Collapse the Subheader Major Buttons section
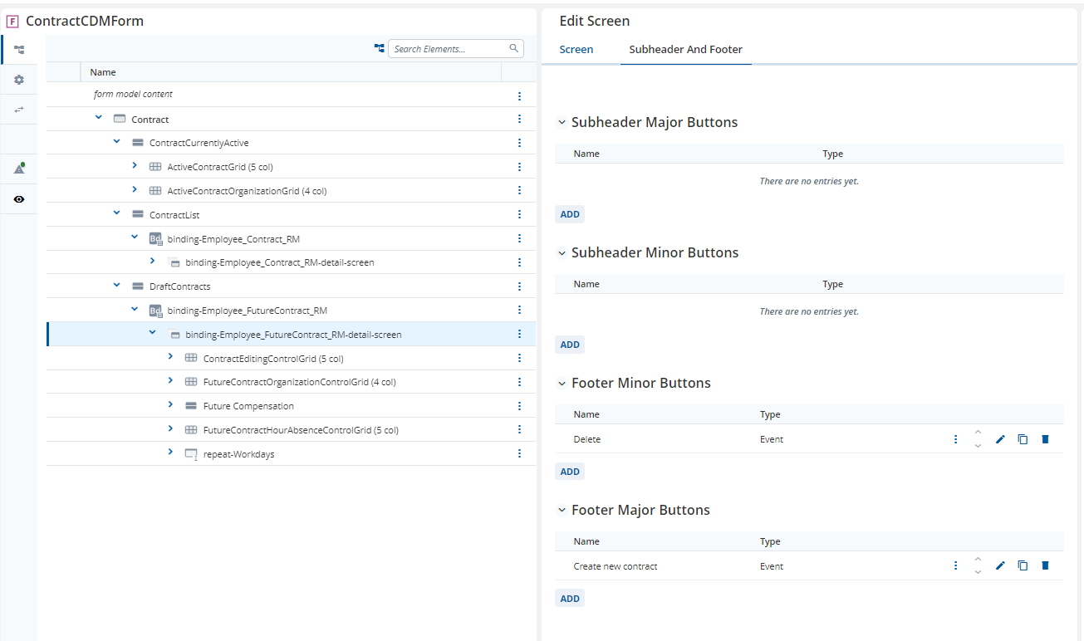 (x=562, y=123)
